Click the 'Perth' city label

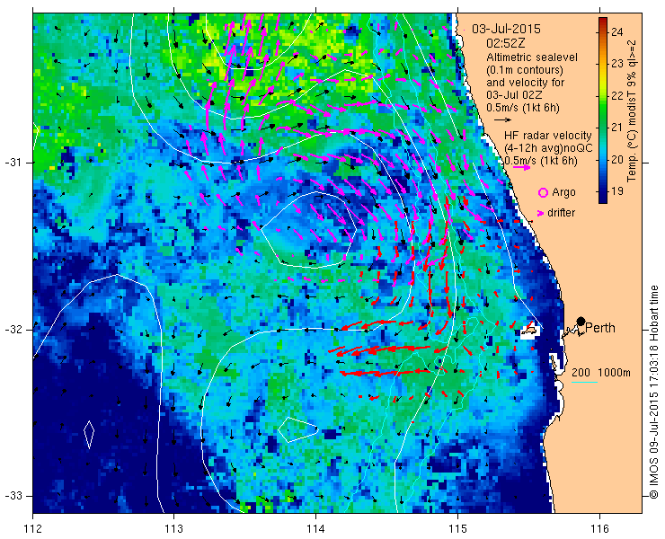coord(600,328)
